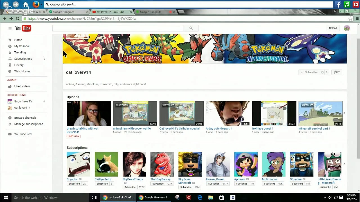Open the YouTube guide hamburger menu
The image size is (360, 202).
(x=10, y=28)
